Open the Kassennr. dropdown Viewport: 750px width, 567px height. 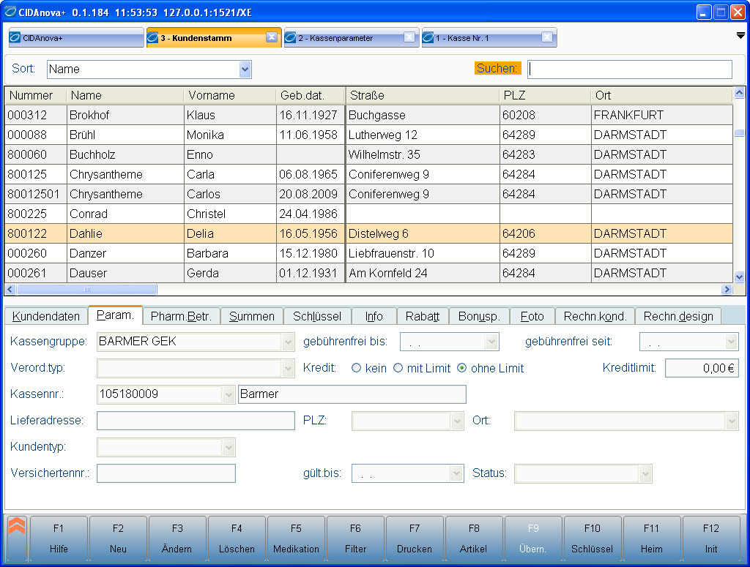[229, 394]
